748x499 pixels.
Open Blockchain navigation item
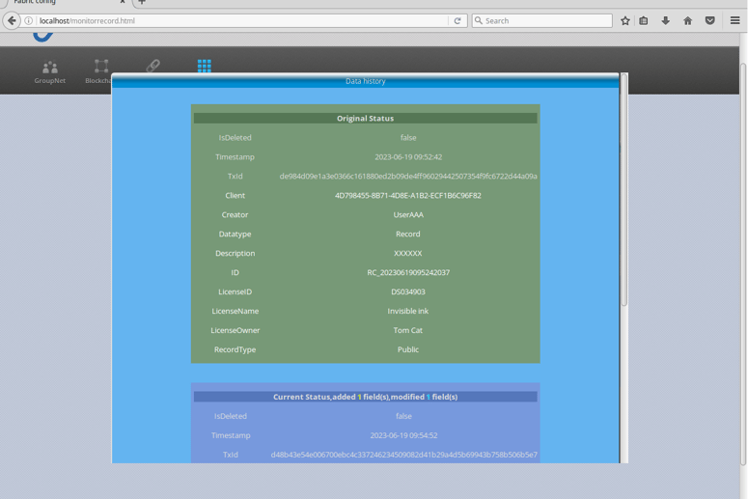point(98,72)
